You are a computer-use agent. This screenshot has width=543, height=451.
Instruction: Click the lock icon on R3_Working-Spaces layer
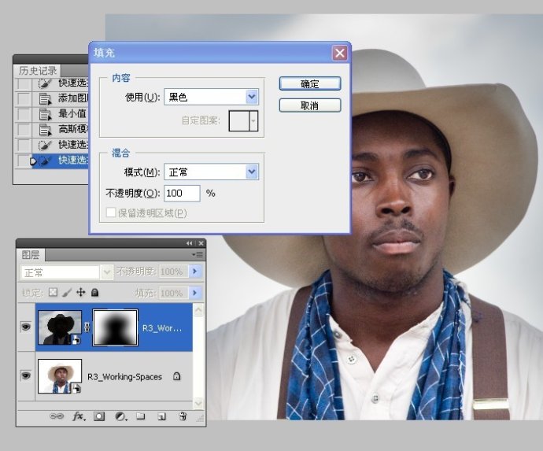tap(176, 376)
